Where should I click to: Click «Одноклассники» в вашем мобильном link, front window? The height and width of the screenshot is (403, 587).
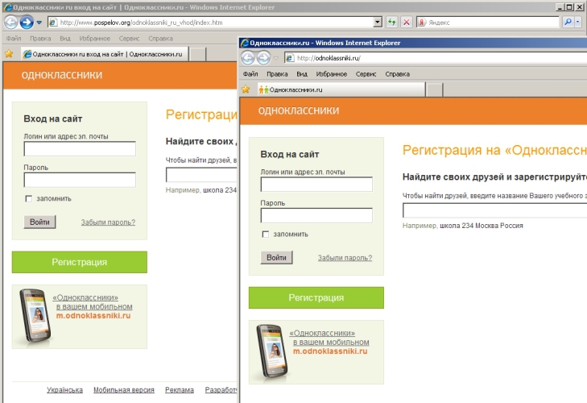329,338
